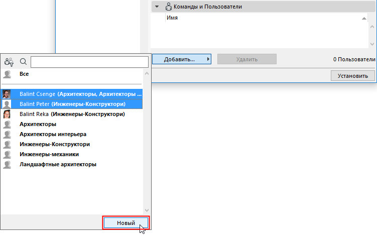Click the 'Новый' button

coord(126,223)
